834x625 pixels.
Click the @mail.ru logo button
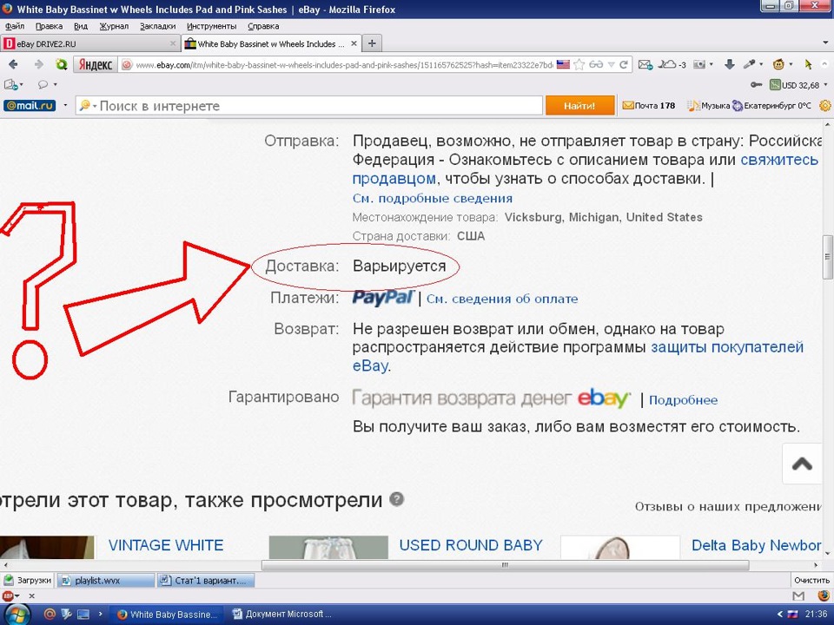coord(30,105)
